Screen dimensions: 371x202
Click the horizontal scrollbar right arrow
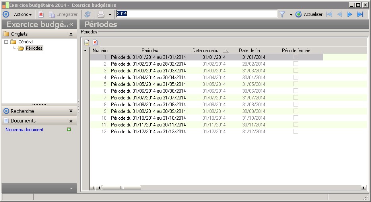point(364,188)
